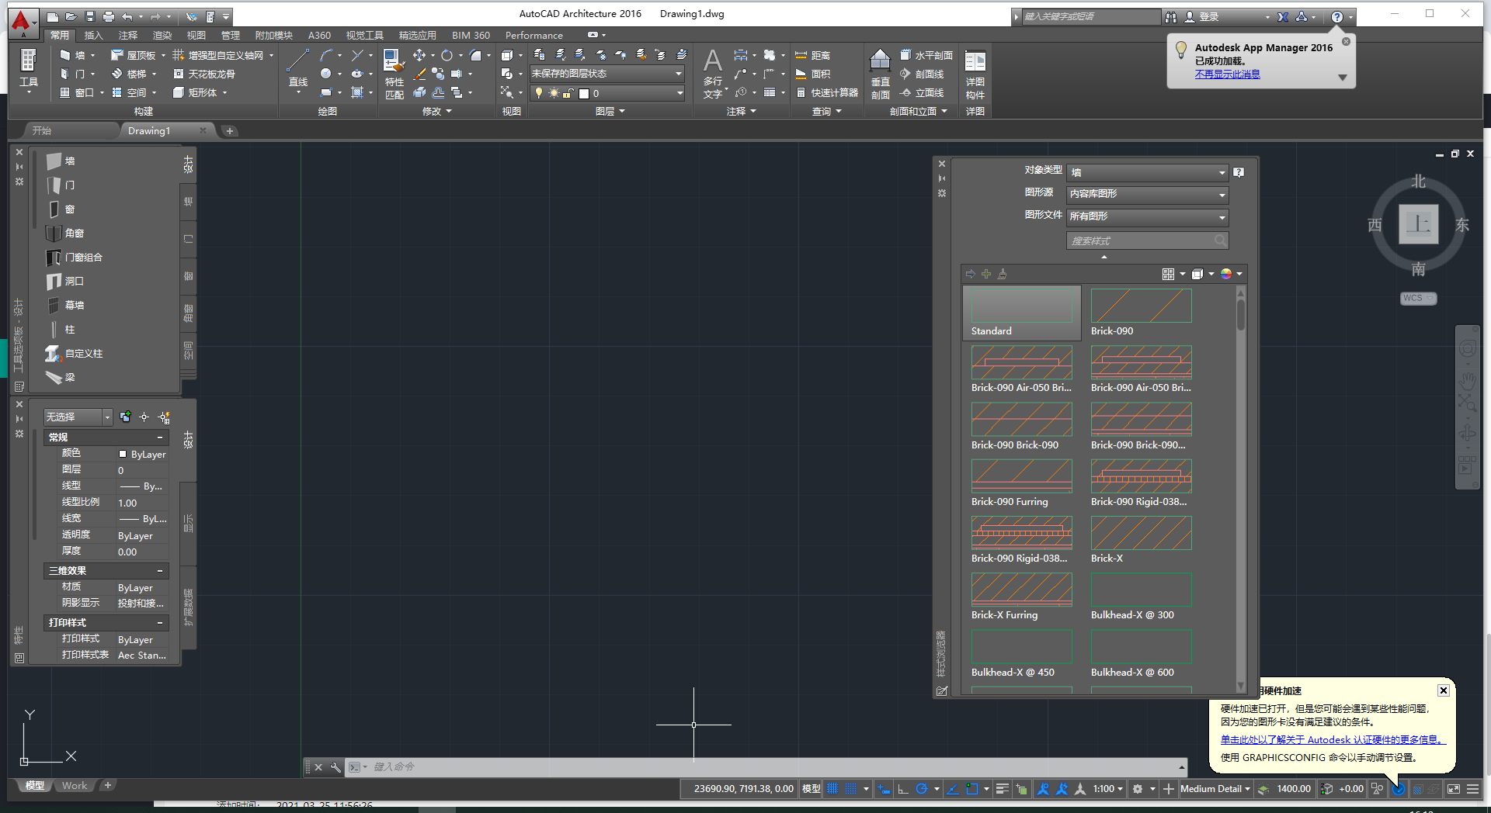Viewport: 1491px width, 813px height.
Task: Open the 注释 ribbon tab
Action: click(x=127, y=35)
